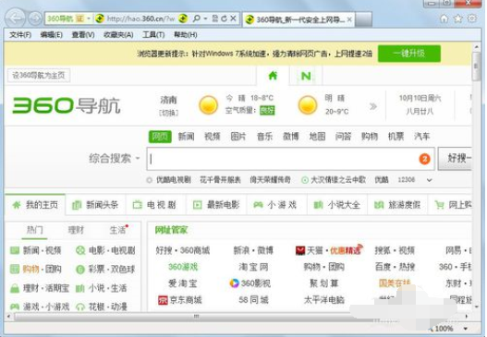
Task: Open the 编辑(E) menu
Action: click(51, 35)
